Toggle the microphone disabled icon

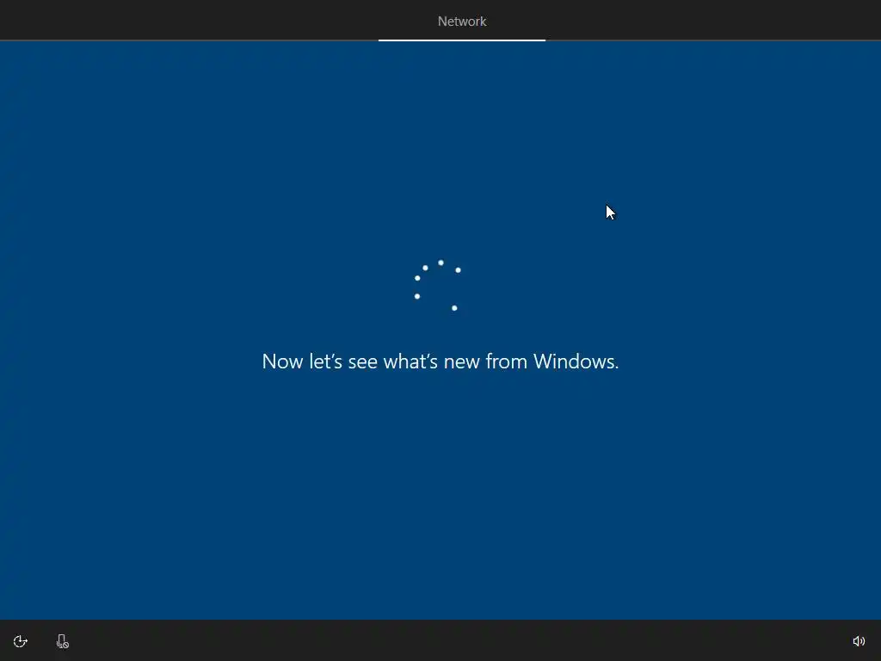[x=62, y=641]
